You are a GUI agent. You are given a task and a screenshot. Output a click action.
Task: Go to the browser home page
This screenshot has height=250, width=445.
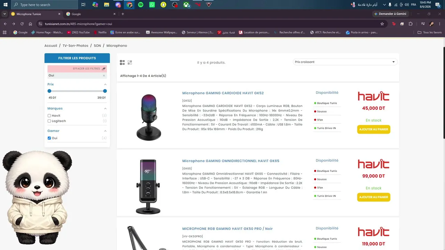coord(31,24)
